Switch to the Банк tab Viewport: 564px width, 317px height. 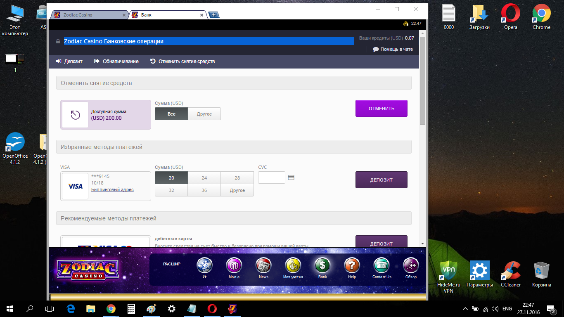(168, 15)
